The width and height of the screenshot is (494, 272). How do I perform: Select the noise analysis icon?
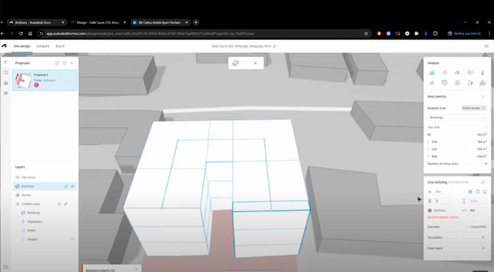click(432, 83)
